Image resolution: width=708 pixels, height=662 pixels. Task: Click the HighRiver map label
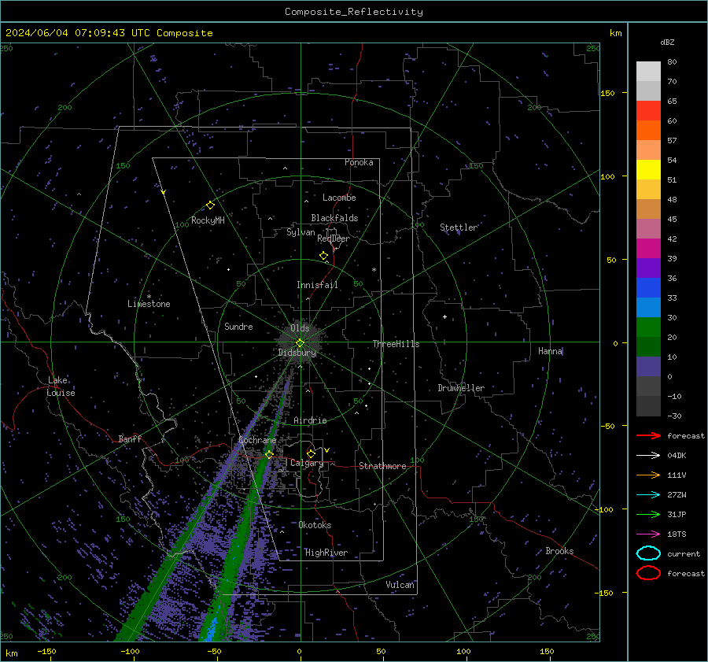pos(326,553)
